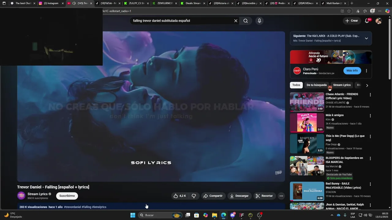The height and width of the screenshot is (220, 392).
Task: Open Task View on the taskbar
Action: pyautogui.click(x=188, y=215)
